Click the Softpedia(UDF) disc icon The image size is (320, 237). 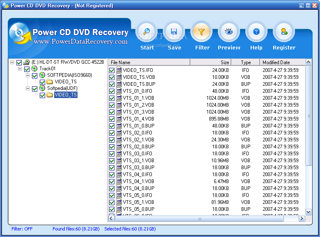pos(42,88)
